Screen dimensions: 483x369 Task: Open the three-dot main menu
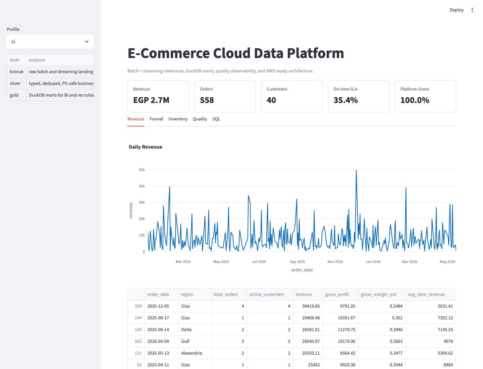[x=472, y=10]
